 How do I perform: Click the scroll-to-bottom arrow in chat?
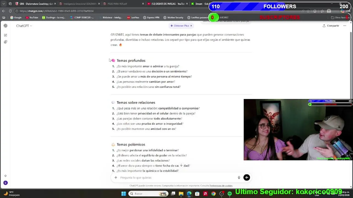pos(181,165)
